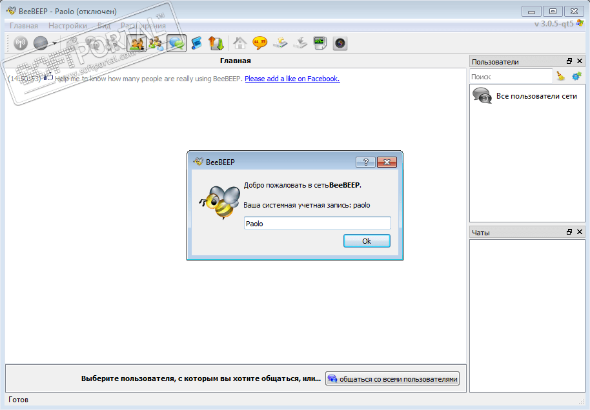The height and width of the screenshot is (410, 590).
Task: Click the home house icon
Action: tap(239, 43)
